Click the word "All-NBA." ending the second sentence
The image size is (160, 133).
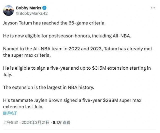click(122, 36)
